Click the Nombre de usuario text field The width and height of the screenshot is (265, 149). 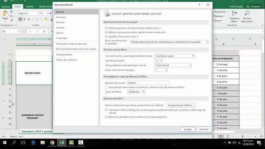148,83
